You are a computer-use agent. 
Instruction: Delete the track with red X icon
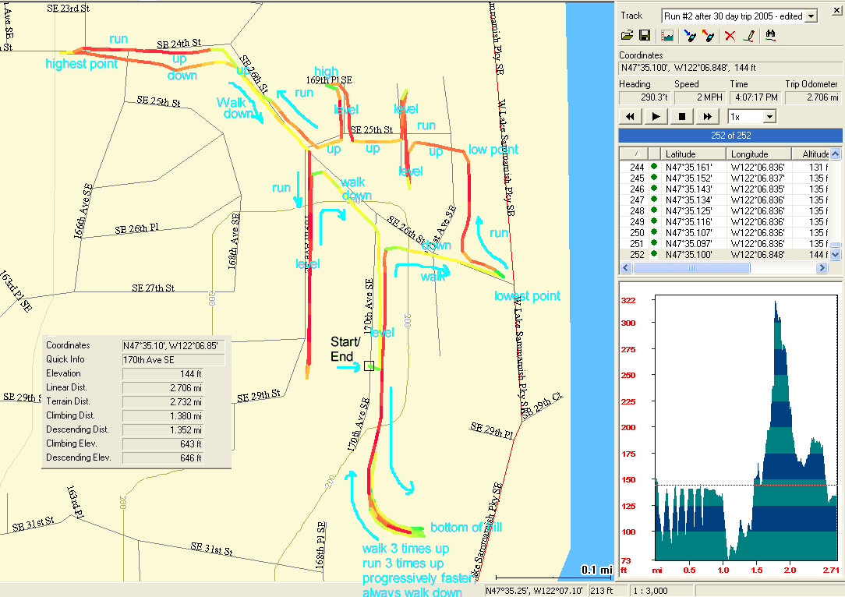[730, 35]
